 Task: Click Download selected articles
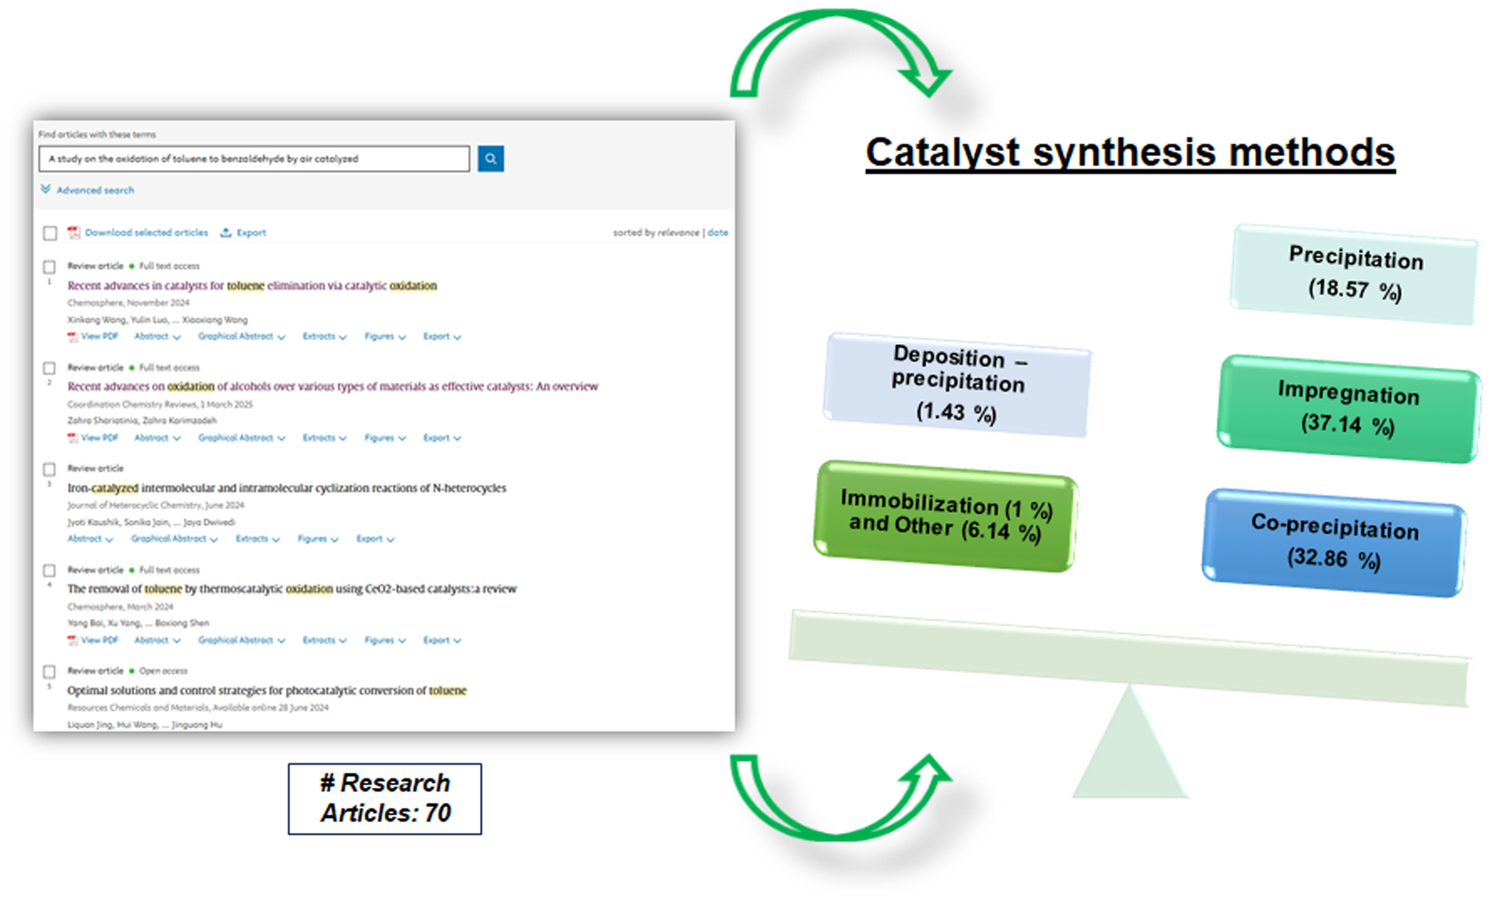tap(146, 233)
